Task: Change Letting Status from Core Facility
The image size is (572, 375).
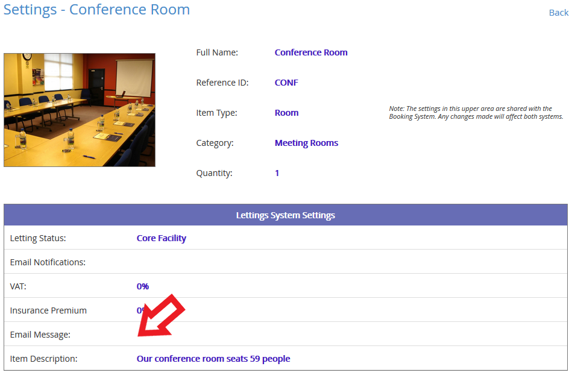Action: point(162,238)
